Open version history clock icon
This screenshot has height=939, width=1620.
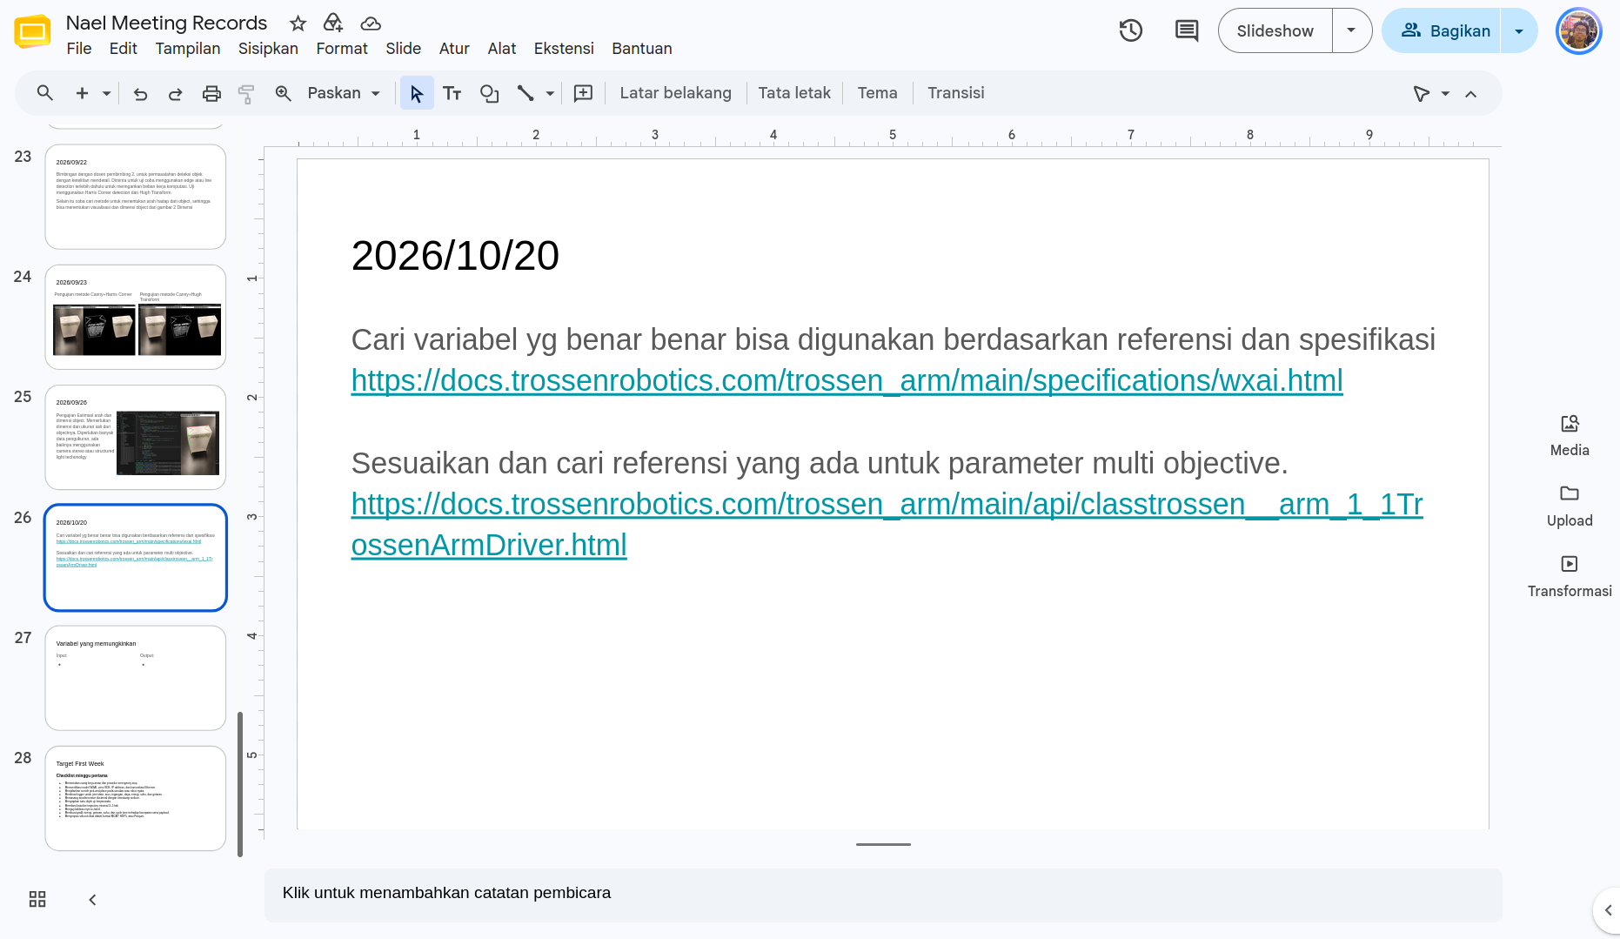pyautogui.click(x=1130, y=30)
